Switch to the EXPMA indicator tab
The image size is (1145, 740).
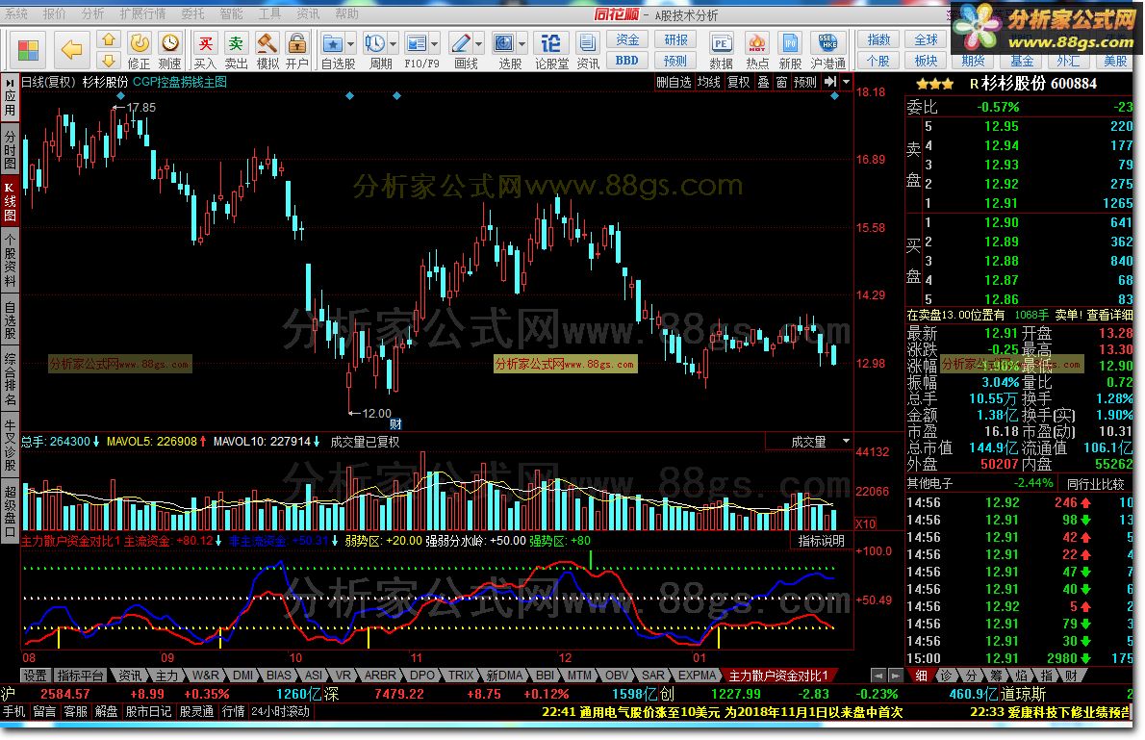pyautogui.click(x=697, y=676)
